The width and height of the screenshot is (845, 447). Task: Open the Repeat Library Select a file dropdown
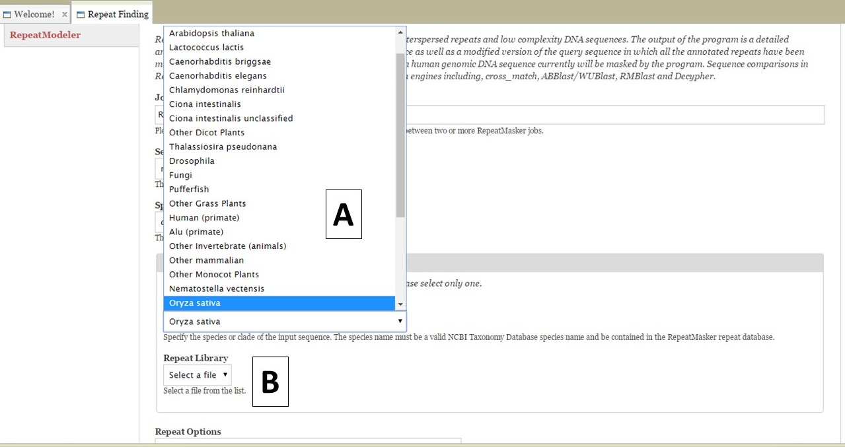tap(198, 375)
